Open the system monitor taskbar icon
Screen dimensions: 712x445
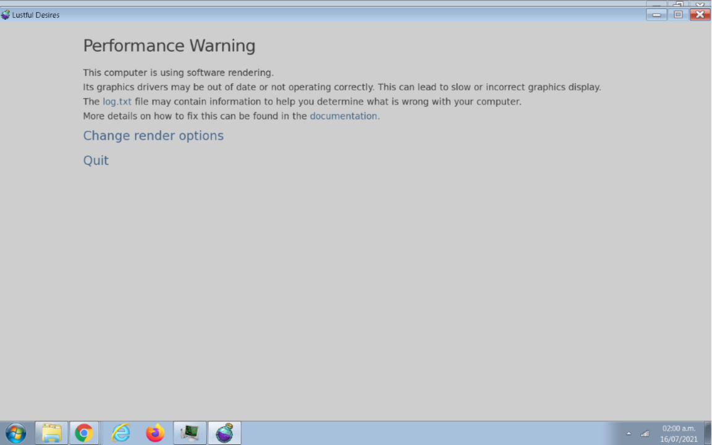point(190,433)
